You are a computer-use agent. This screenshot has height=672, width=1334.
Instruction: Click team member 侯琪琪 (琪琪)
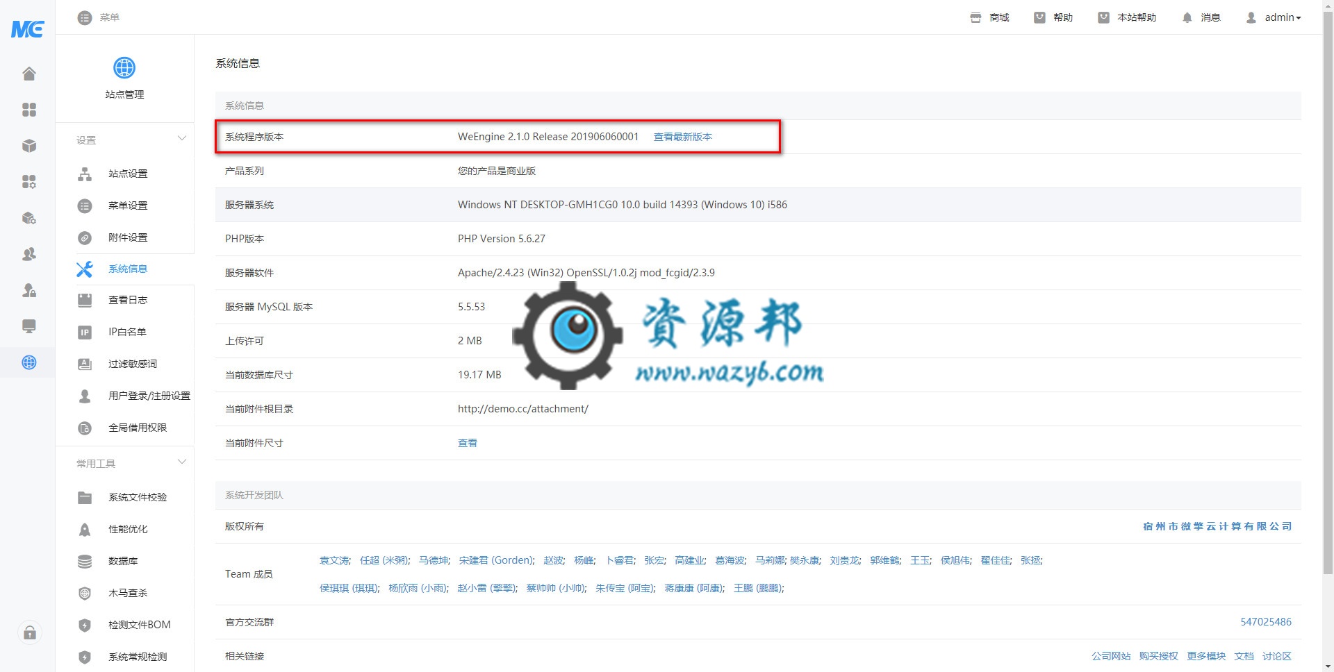click(x=349, y=588)
